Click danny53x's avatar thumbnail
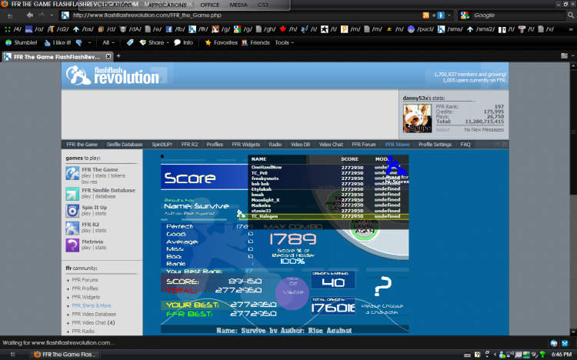 click(417, 118)
